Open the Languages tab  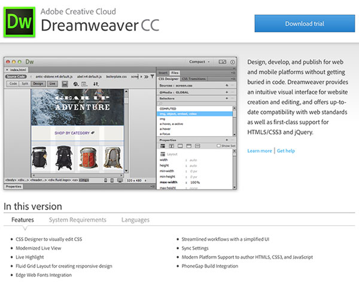tap(135, 220)
